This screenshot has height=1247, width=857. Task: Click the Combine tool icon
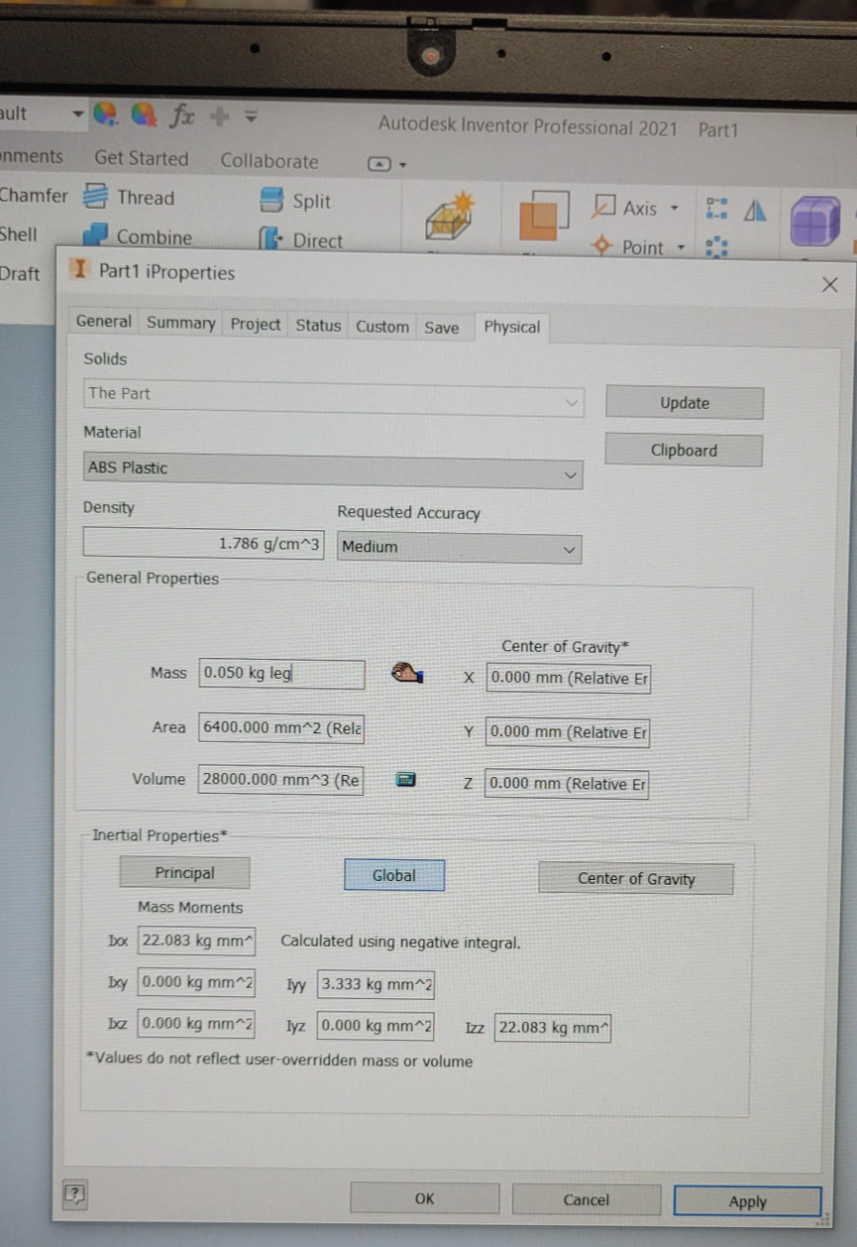[x=94, y=235]
